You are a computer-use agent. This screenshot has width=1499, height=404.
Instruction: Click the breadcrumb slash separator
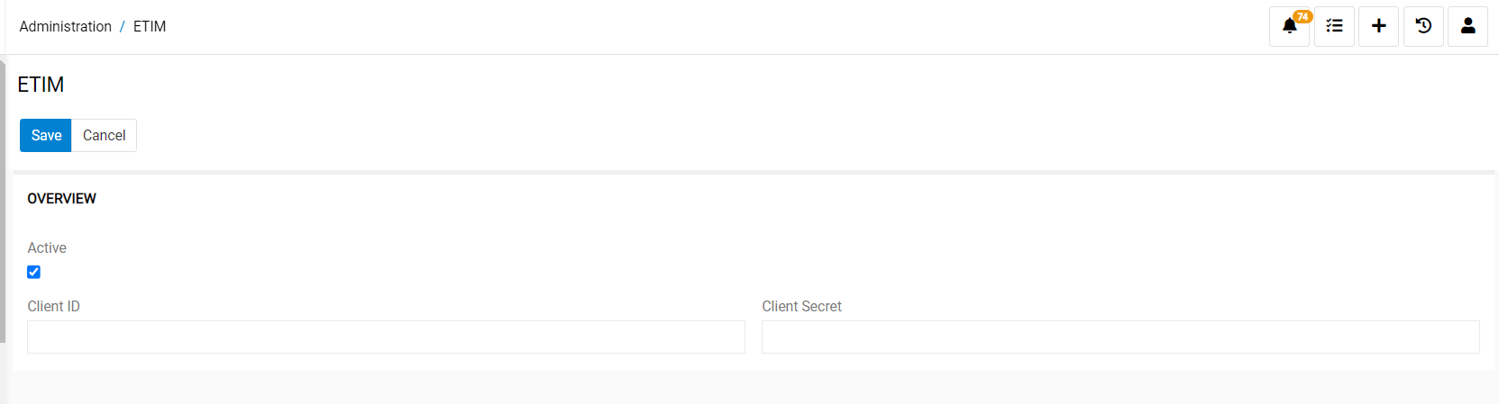point(123,27)
